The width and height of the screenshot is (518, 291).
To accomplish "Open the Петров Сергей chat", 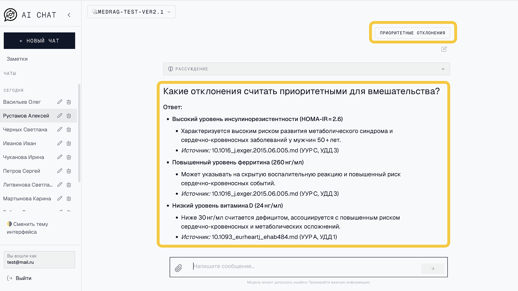I will click(x=22, y=171).
